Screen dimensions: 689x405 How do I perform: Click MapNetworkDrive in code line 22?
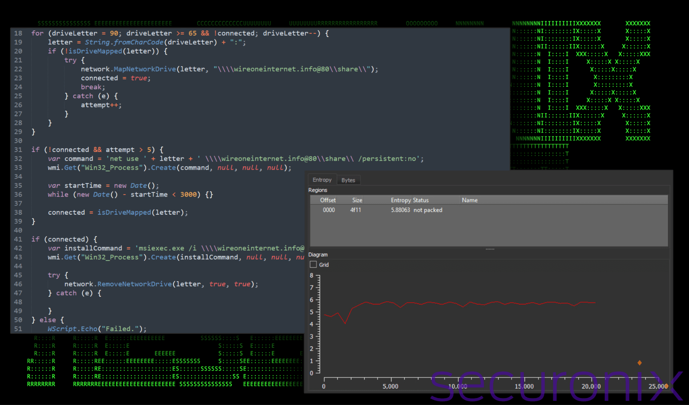145,69
